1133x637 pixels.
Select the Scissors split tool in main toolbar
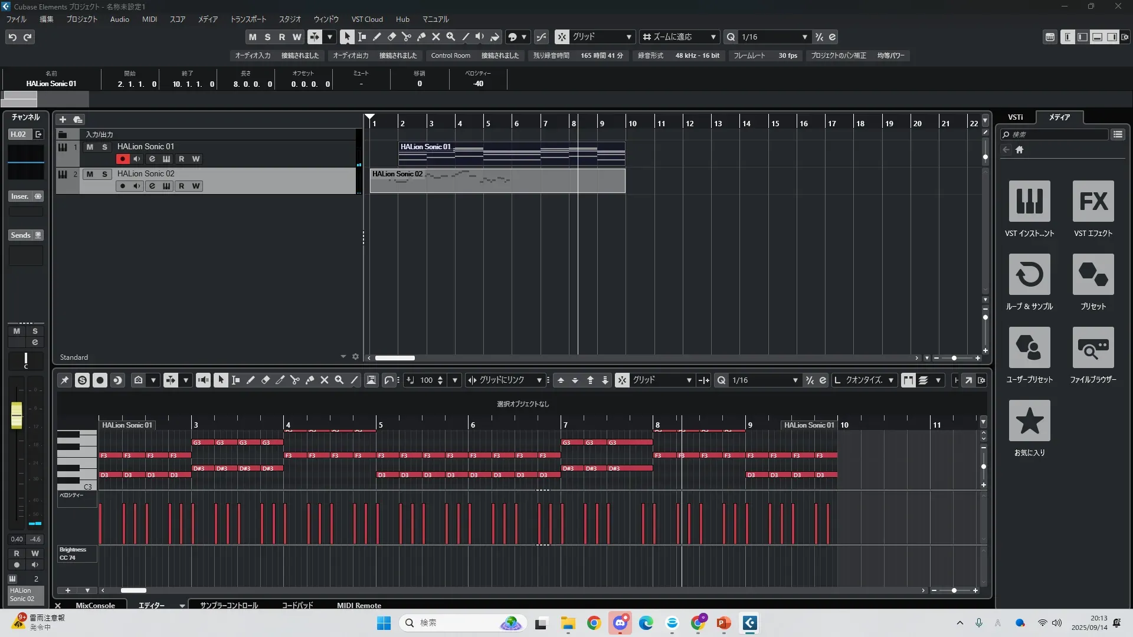point(406,37)
